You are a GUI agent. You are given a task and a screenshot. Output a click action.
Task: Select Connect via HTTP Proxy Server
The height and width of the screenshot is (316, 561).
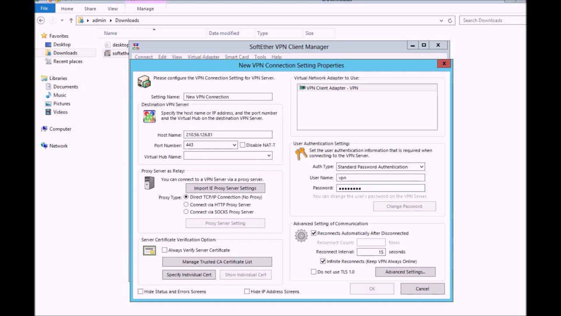186,205
